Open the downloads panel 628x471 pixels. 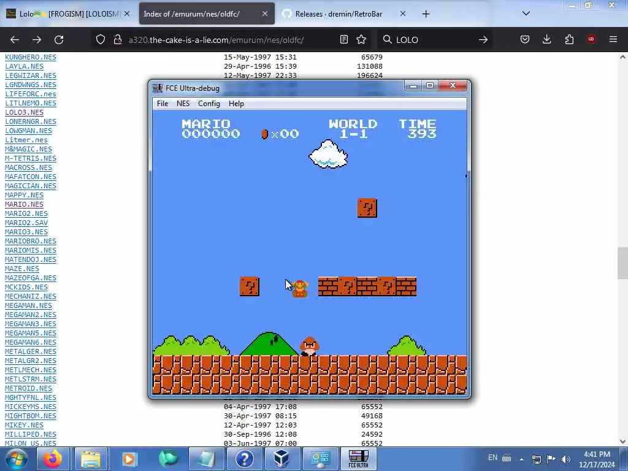click(x=546, y=39)
